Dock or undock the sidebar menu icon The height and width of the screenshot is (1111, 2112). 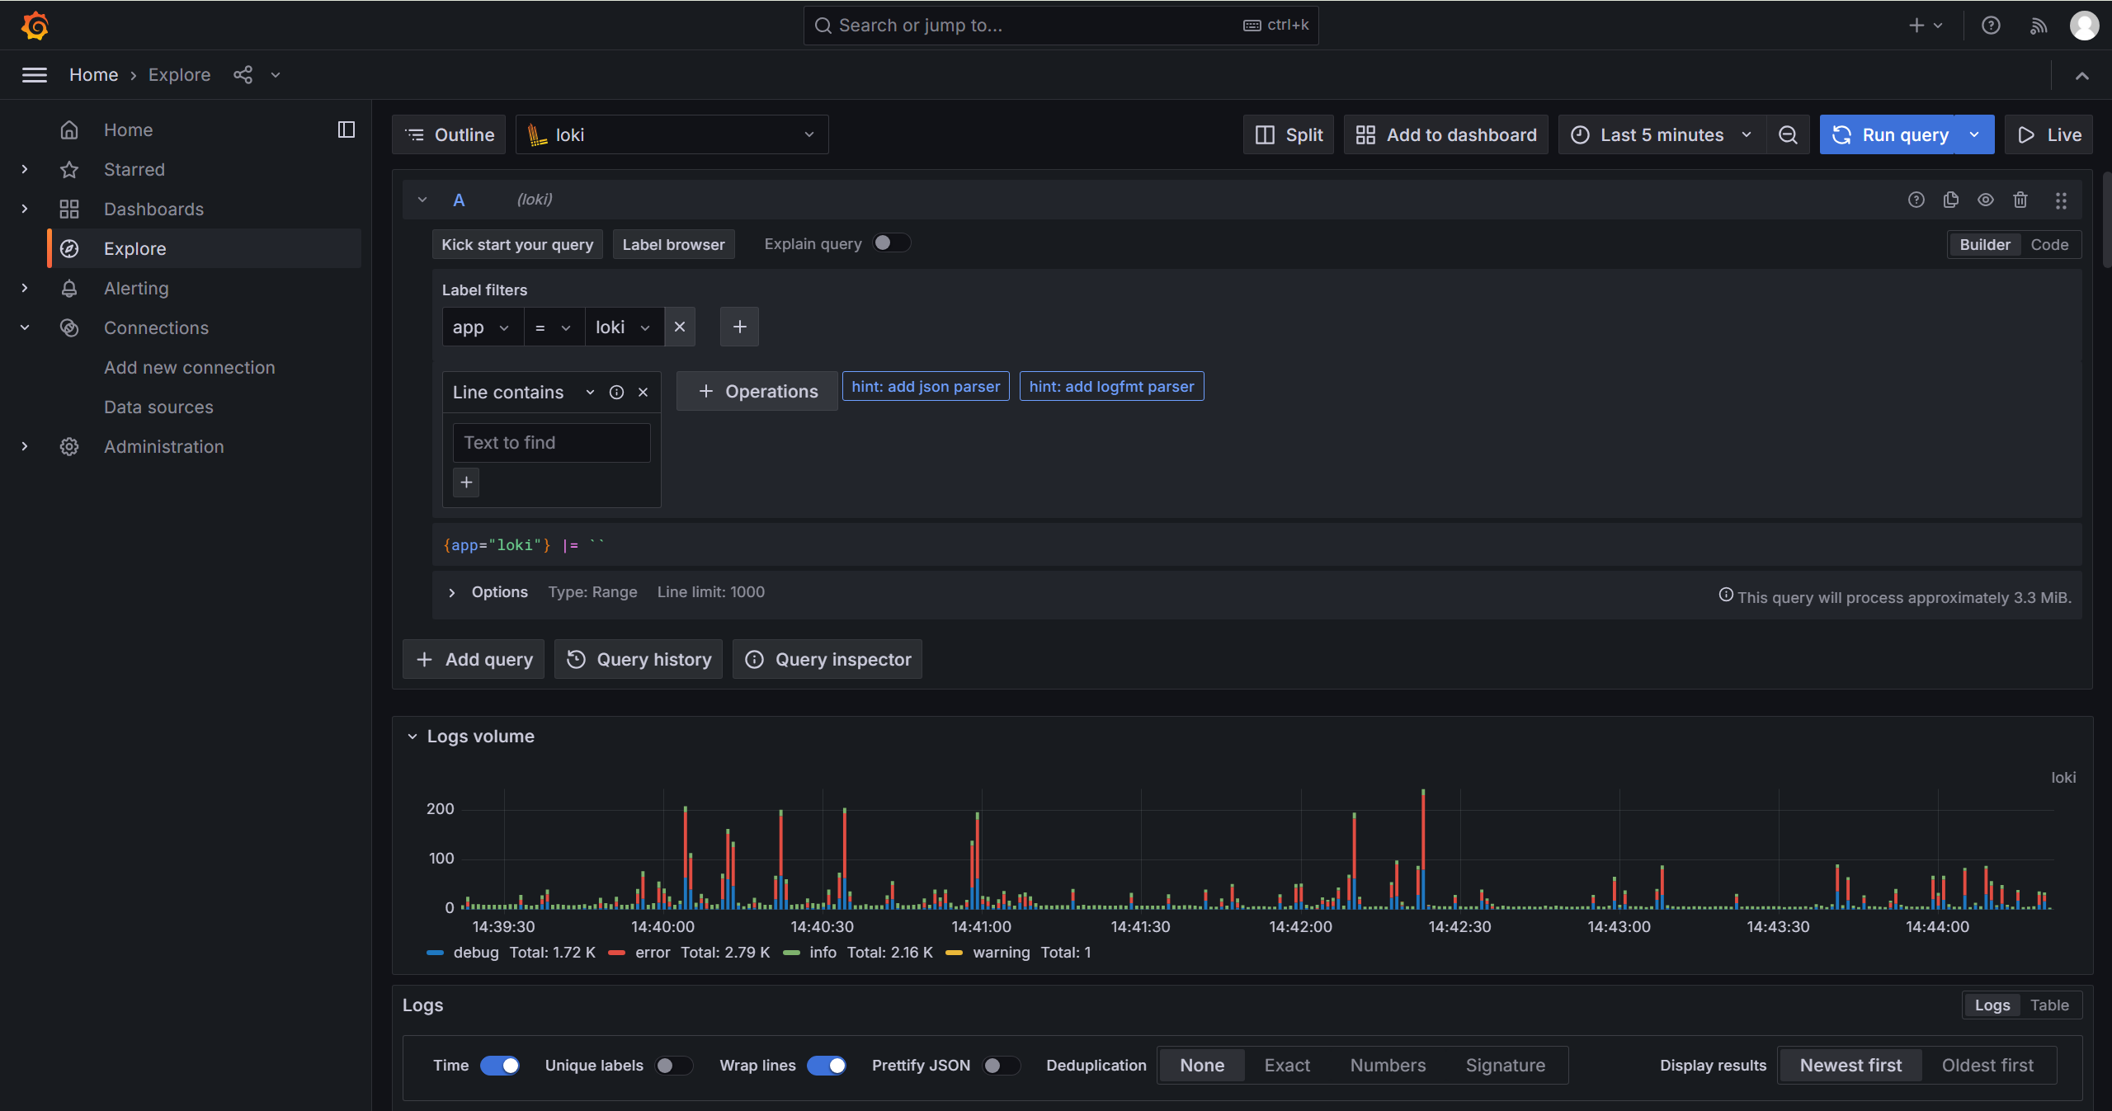coord(346,129)
